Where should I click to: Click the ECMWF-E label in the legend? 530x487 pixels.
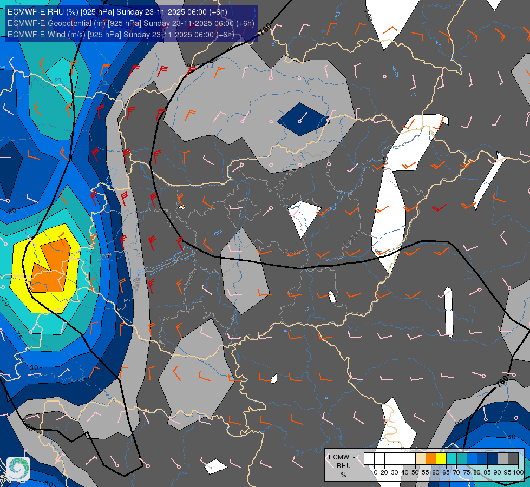[344, 457]
